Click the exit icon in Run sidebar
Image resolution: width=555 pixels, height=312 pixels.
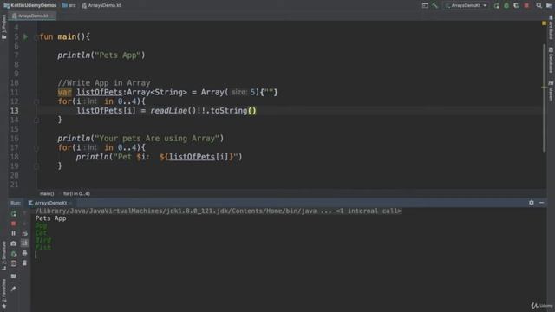(14, 263)
